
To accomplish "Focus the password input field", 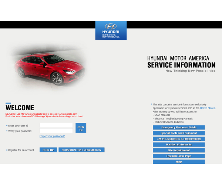I will coord(56,131).
